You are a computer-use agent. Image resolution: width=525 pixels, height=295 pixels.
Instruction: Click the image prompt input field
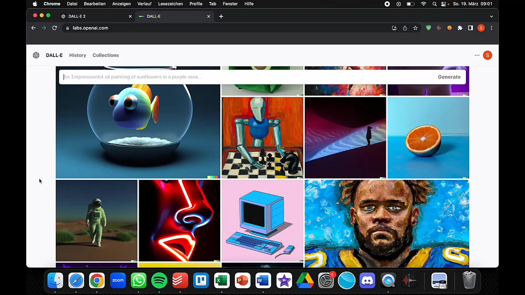tap(246, 77)
